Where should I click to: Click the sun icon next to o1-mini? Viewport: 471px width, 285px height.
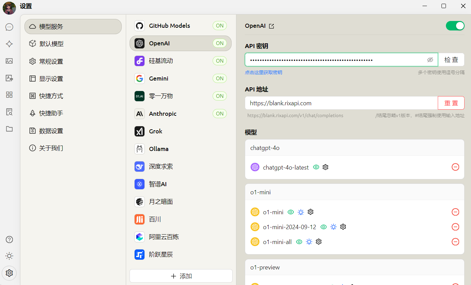click(300, 212)
